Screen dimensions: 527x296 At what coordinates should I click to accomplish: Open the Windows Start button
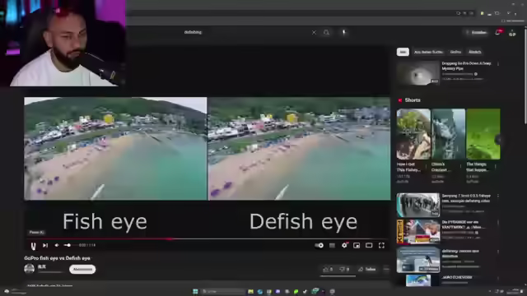(195, 291)
